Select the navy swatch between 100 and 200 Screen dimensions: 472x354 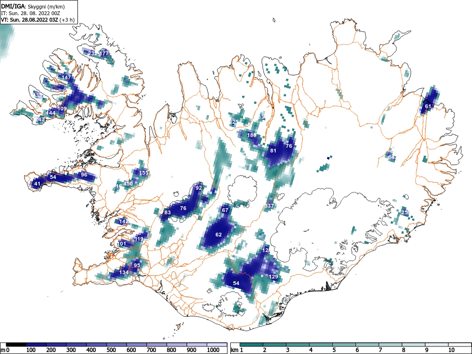pyautogui.click(x=36, y=345)
